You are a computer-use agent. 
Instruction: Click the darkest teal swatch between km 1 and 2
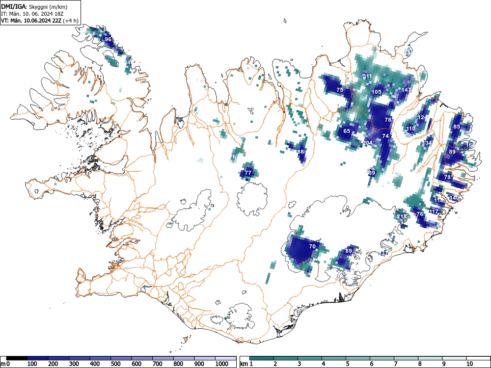point(262,358)
